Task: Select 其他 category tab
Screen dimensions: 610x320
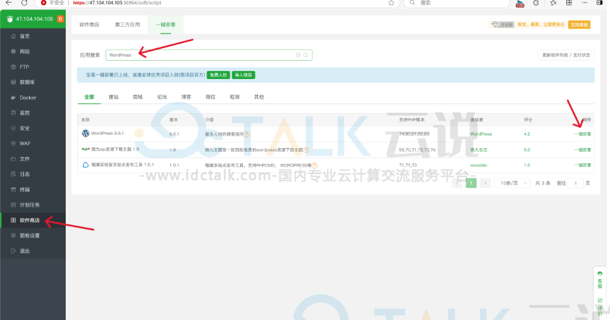Action: pyautogui.click(x=259, y=97)
